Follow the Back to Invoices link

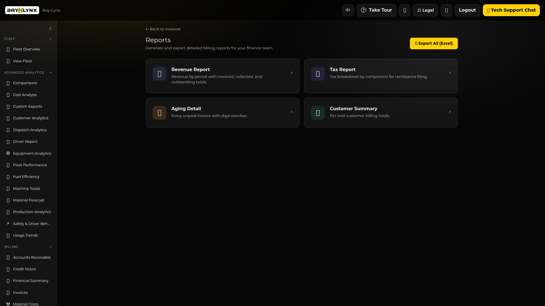coord(163,29)
